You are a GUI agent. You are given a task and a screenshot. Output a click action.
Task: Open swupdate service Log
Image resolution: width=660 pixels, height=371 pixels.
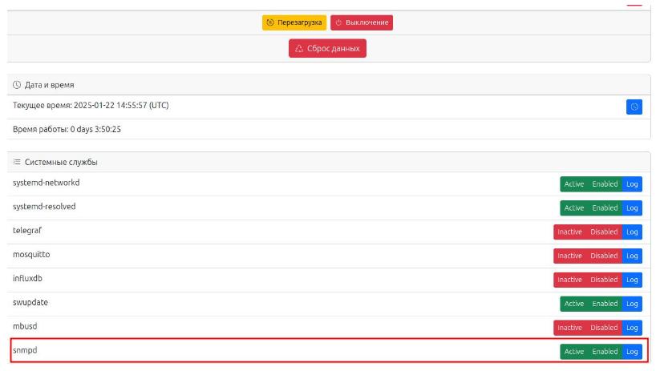633,304
